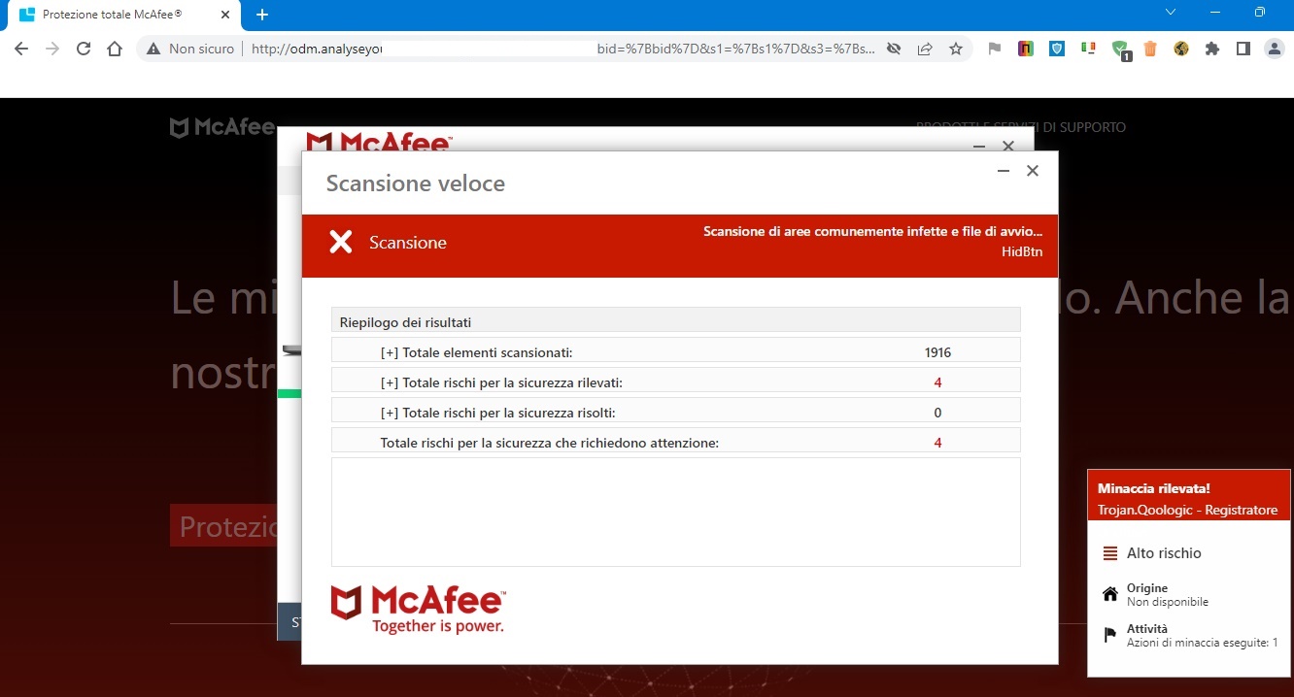Viewport: 1294px width, 697px height.
Task: Open the orange trash bin extension
Action: click(1150, 49)
